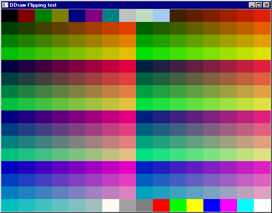
Task: Click the pure red swatch in the bottom row
Action: 161,205
